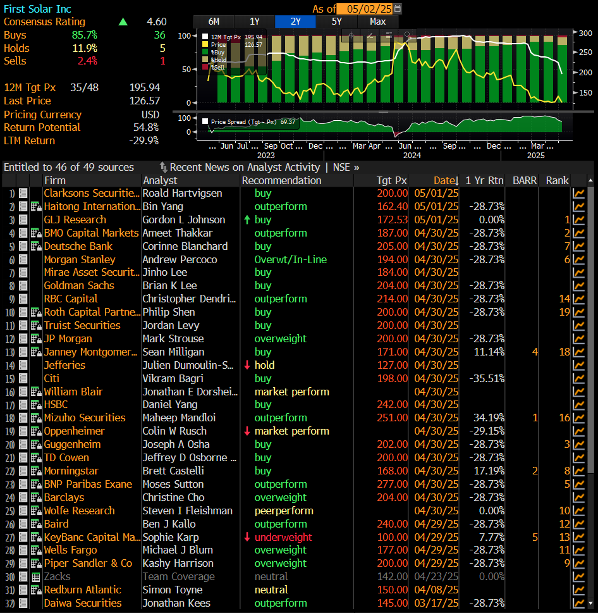This screenshot has width=598, height=613.
Task: Open the chart icon for the KeyBanc row
Action: [x=578, y=537]
